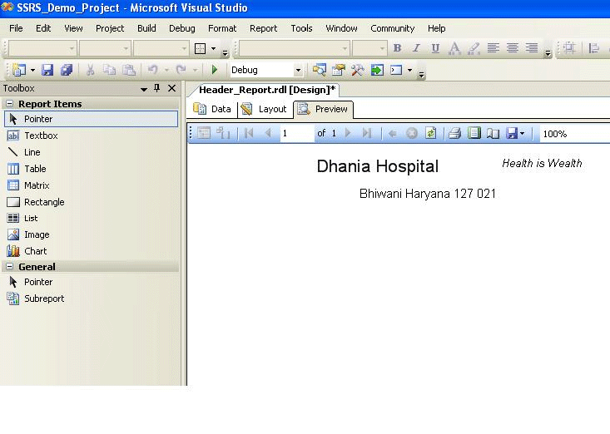The image size is (610, 434).
Task: Click the Underline formatting icon
Action: (x=435, y=48)
